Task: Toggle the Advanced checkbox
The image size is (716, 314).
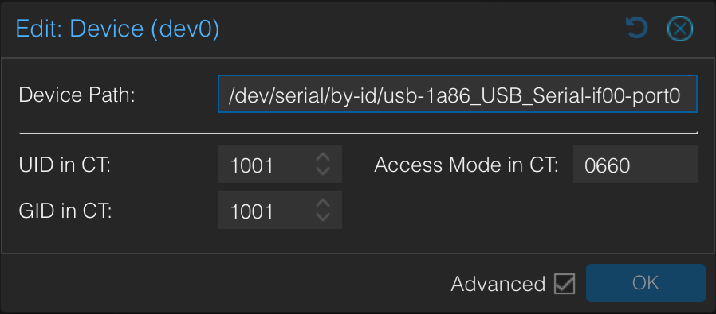Action: pyautogui.click(x=565, y=284)
